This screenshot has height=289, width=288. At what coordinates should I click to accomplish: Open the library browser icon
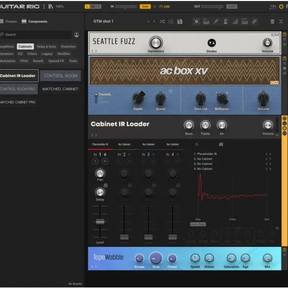pyautogui.click(x=51, y=6)
